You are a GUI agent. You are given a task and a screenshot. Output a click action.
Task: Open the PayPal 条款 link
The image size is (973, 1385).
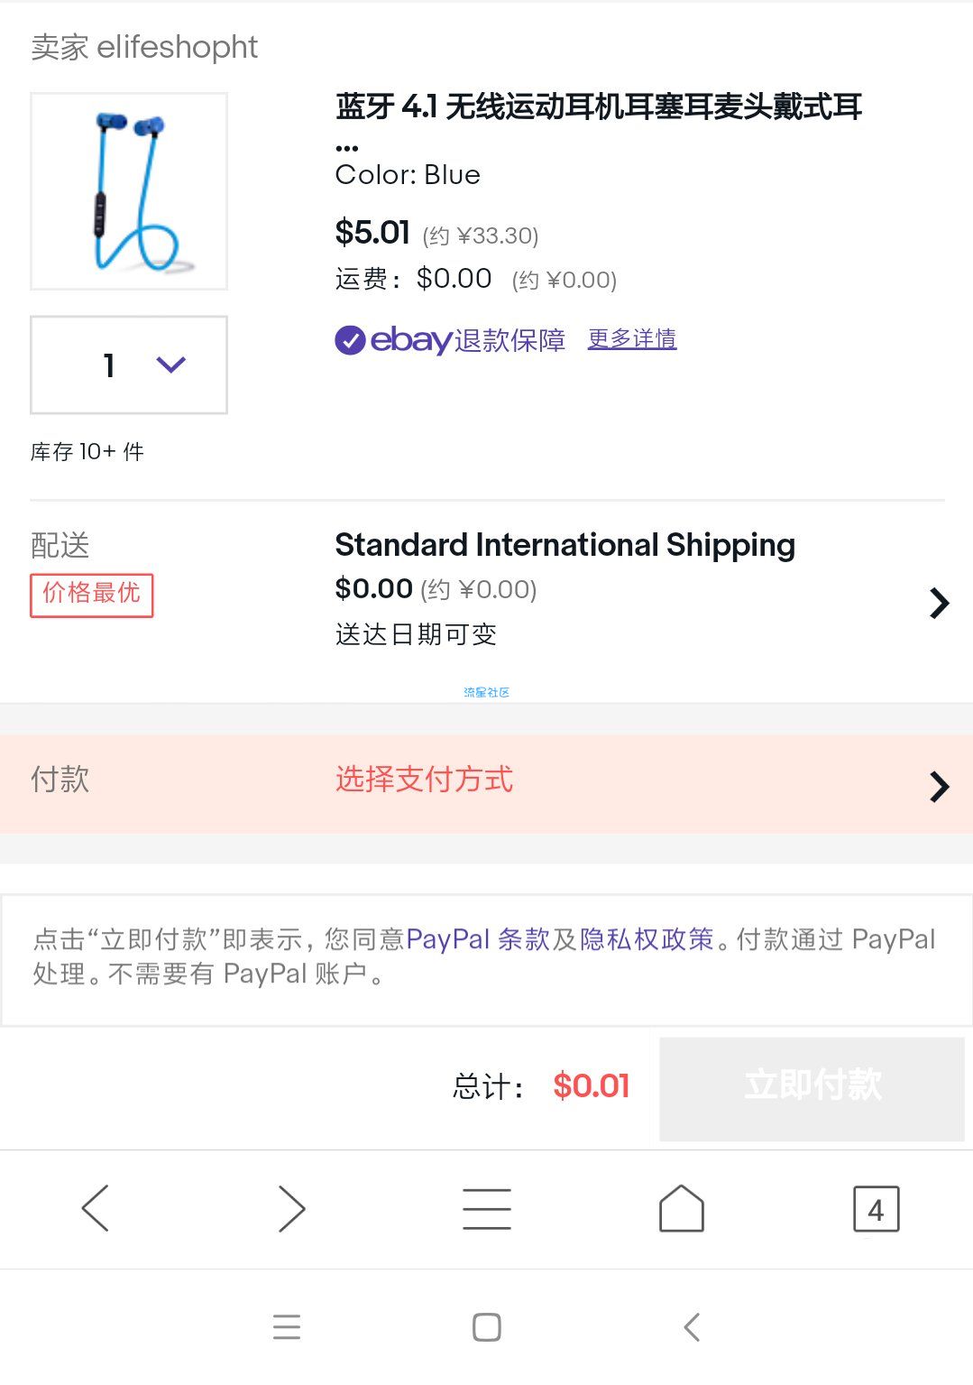[x=478, y=939]
